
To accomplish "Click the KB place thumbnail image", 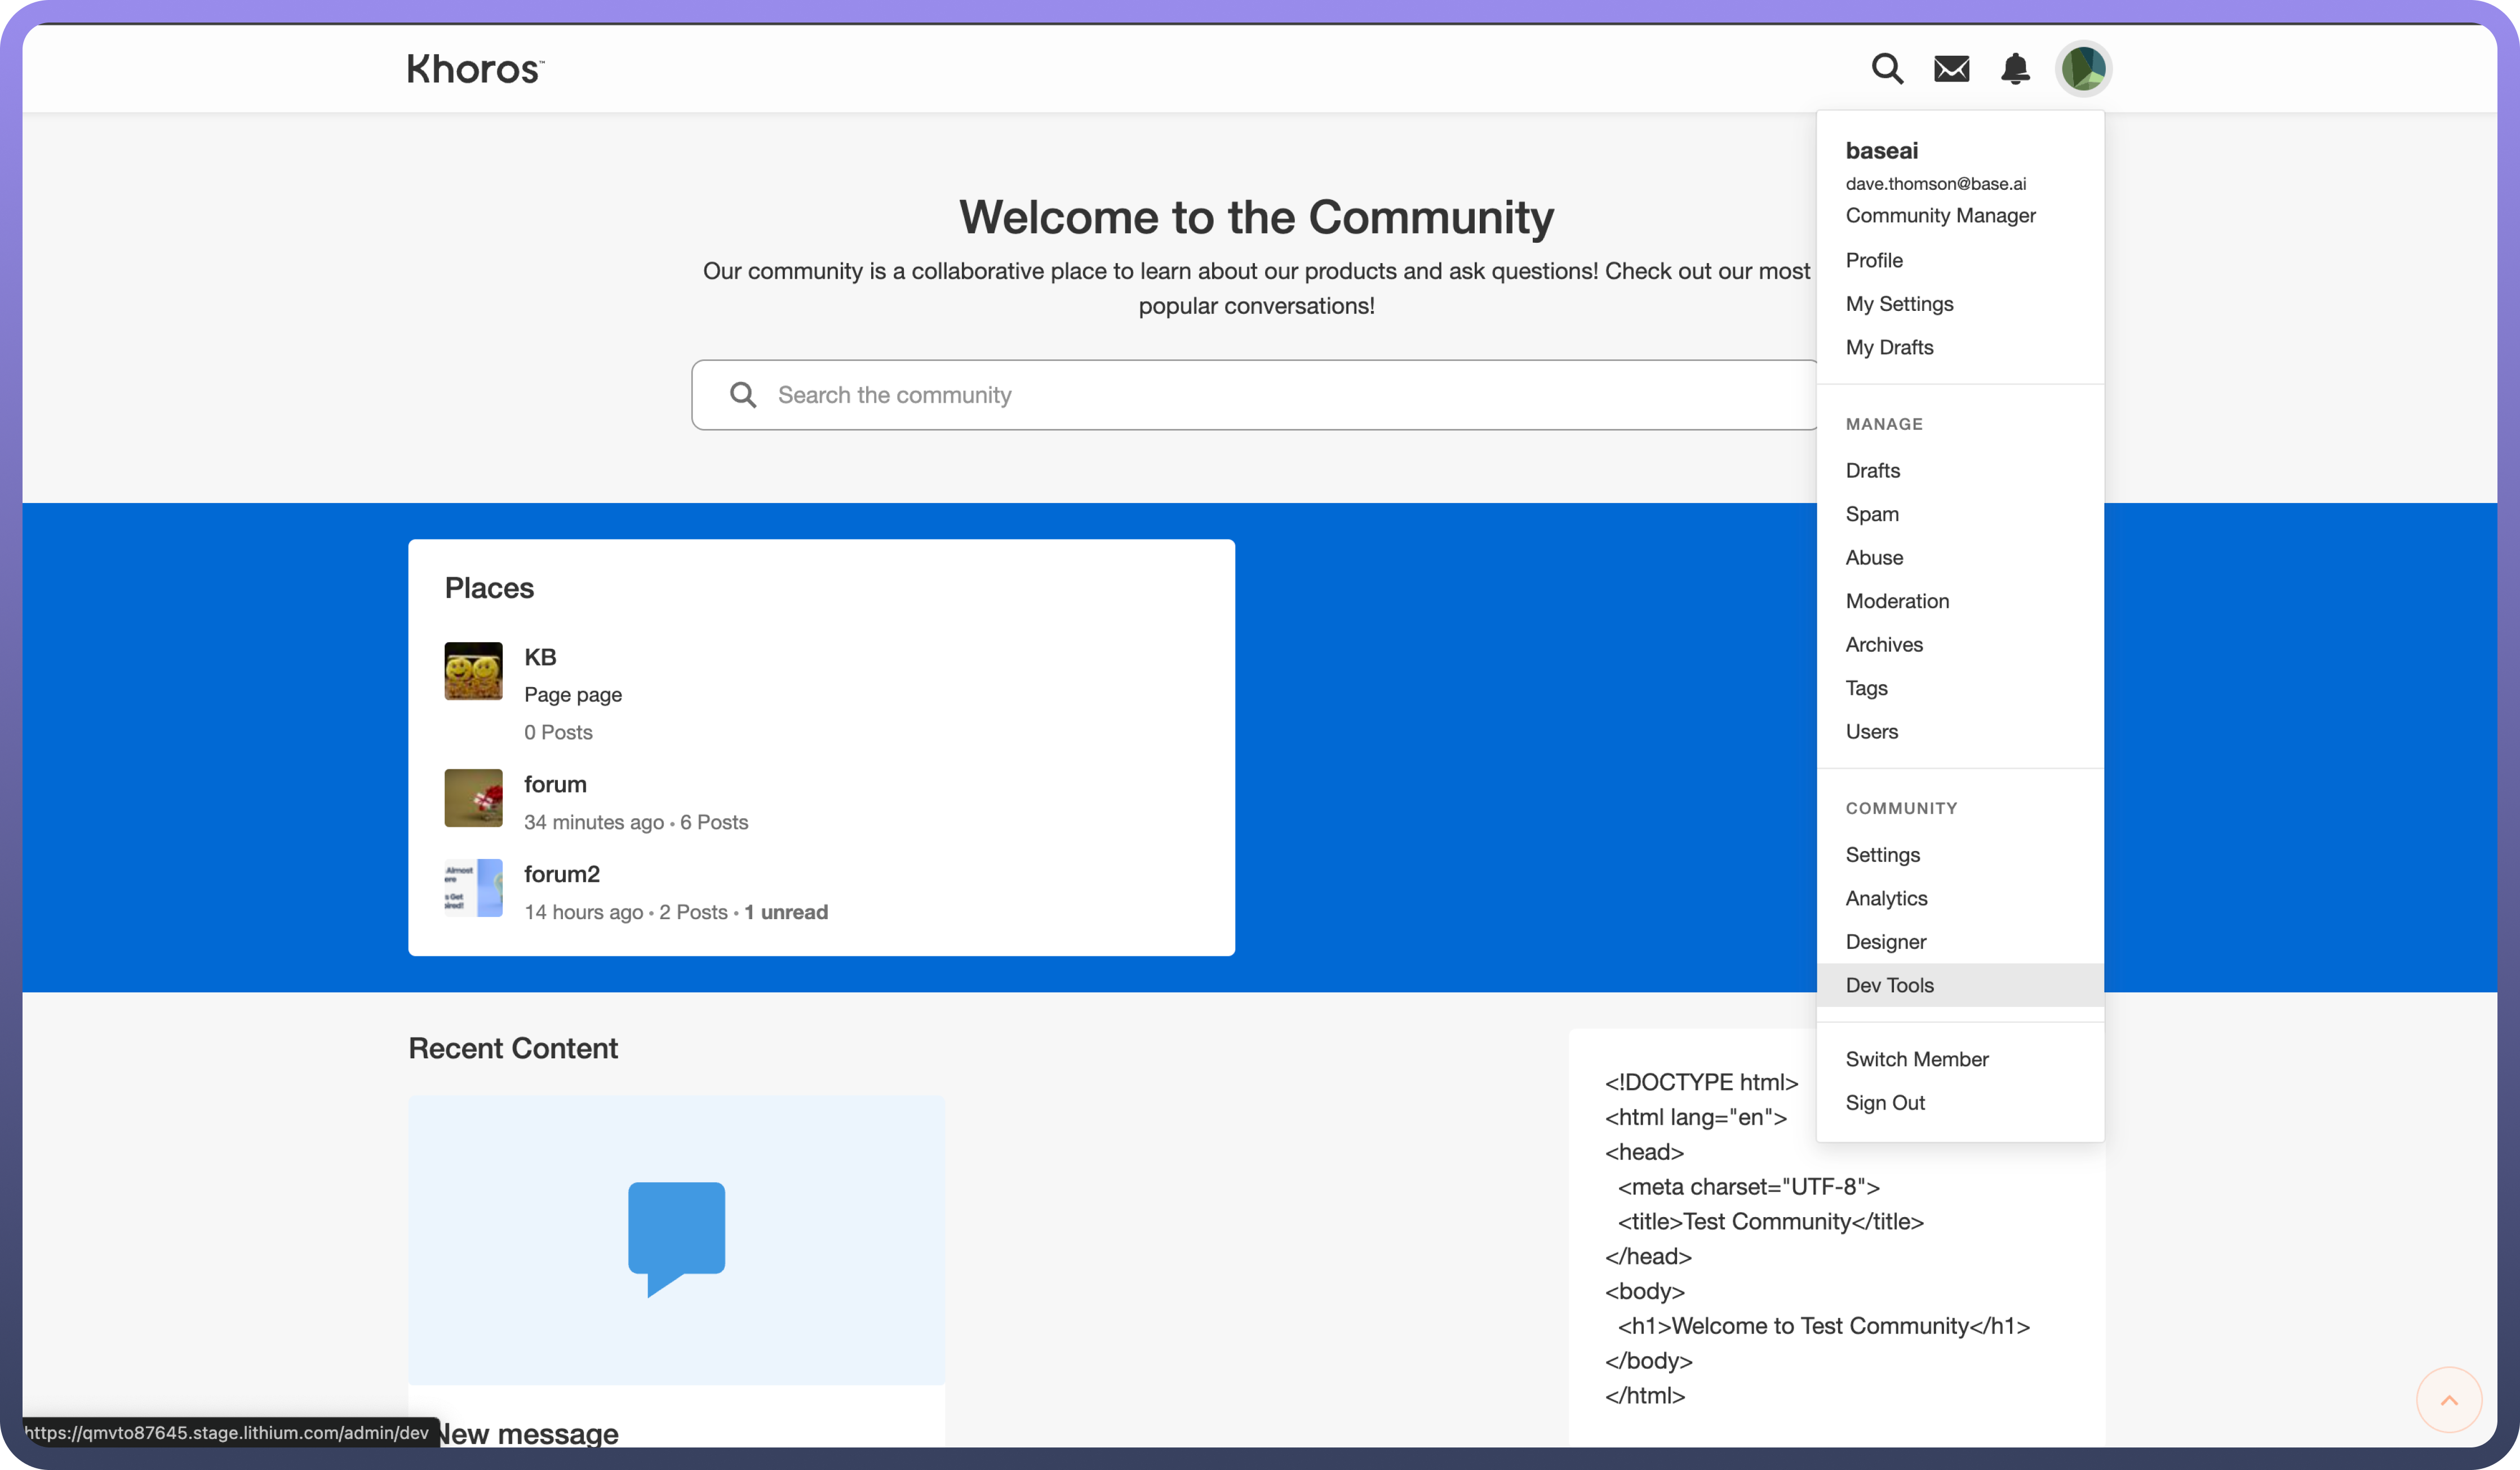I will click(x=473, y=671).
